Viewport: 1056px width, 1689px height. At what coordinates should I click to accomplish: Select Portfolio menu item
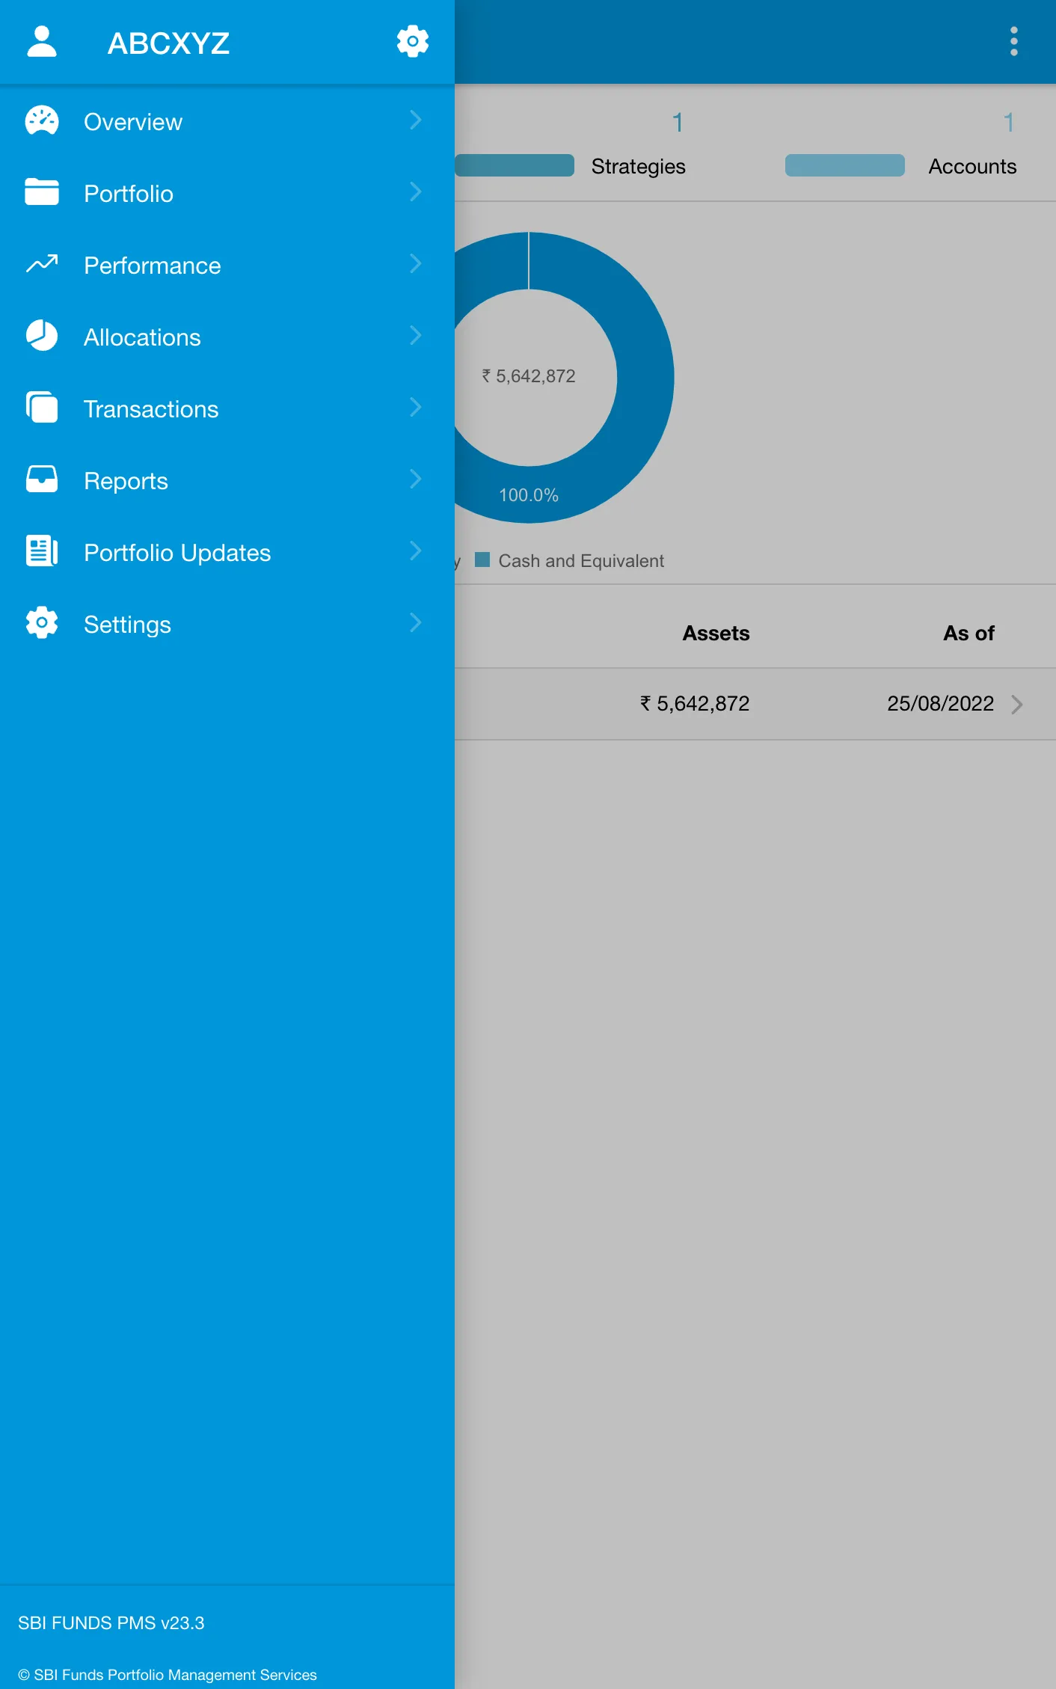pyautogui.click(x=227, y=192)
